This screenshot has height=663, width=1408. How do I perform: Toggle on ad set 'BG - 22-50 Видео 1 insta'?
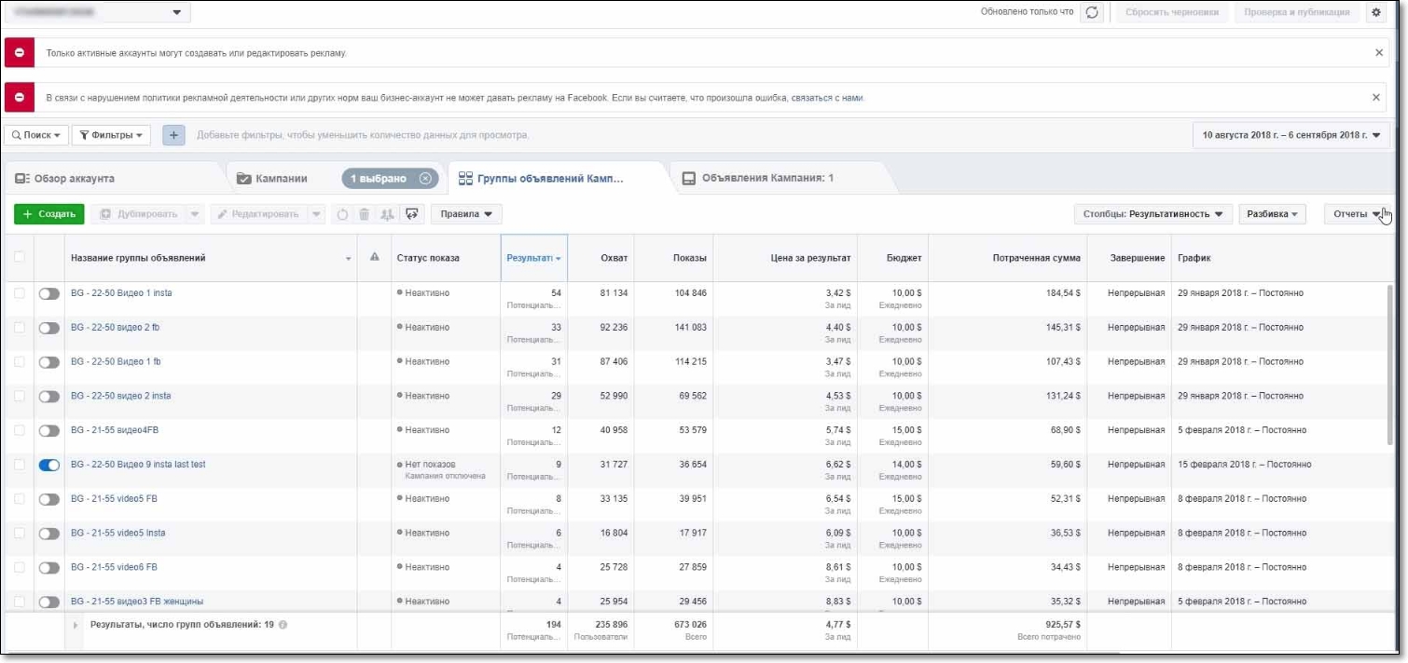(49, 293)
